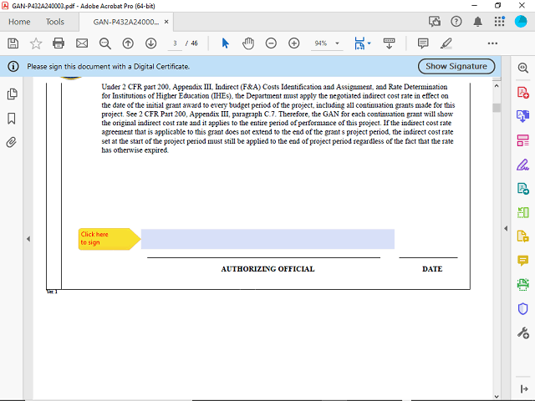
Task: Open the Compress PDF green tool
Action: [x=522, y=212]
